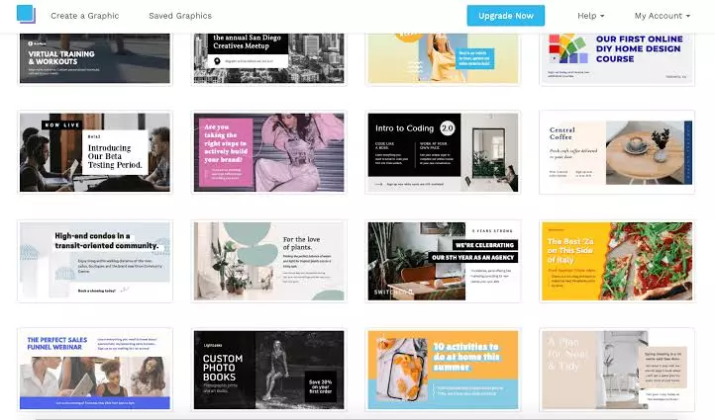Select the Custom Photo Books template
The height and width of the screenshot is (420, 715).
(269, 370)
